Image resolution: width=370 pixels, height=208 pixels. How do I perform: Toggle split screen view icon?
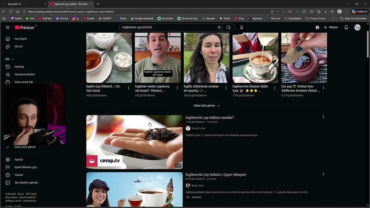[x=312, y=12]
